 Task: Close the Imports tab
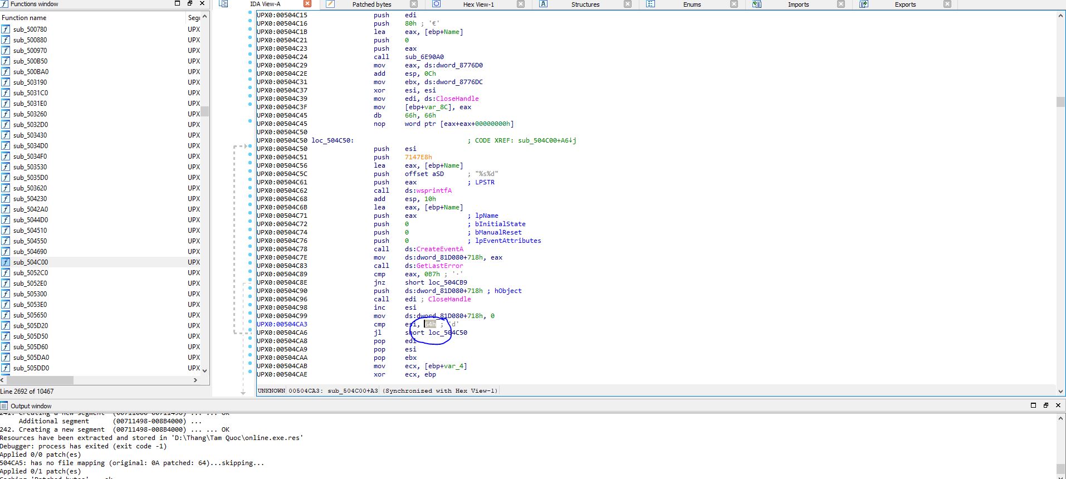(x=841, y=4)
